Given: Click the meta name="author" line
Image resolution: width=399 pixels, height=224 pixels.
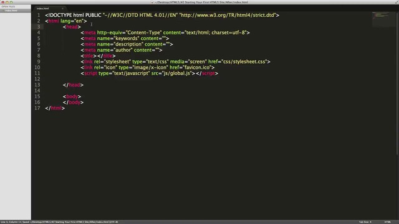Looking at the screenshot, I should point(122,50).
